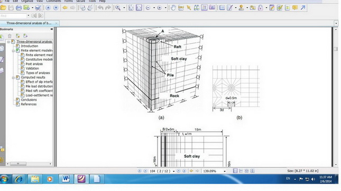Screen dimensions: 341x191
Task: Open the binoculars search tool
Action: point(196,8)
